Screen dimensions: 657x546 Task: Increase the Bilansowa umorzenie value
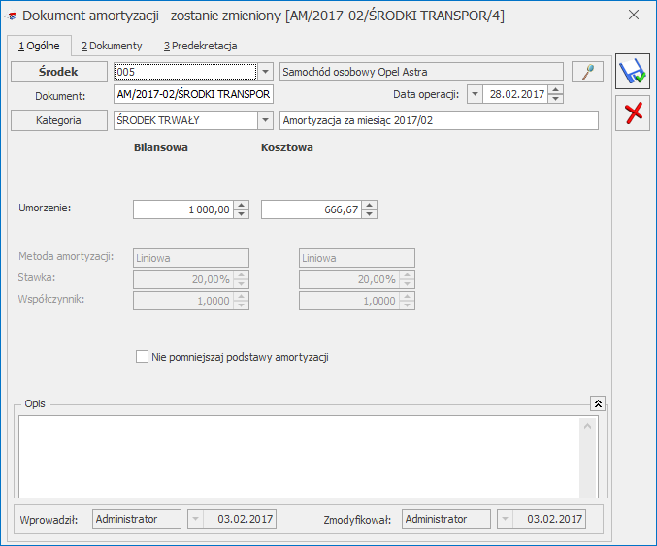[242, 205]
